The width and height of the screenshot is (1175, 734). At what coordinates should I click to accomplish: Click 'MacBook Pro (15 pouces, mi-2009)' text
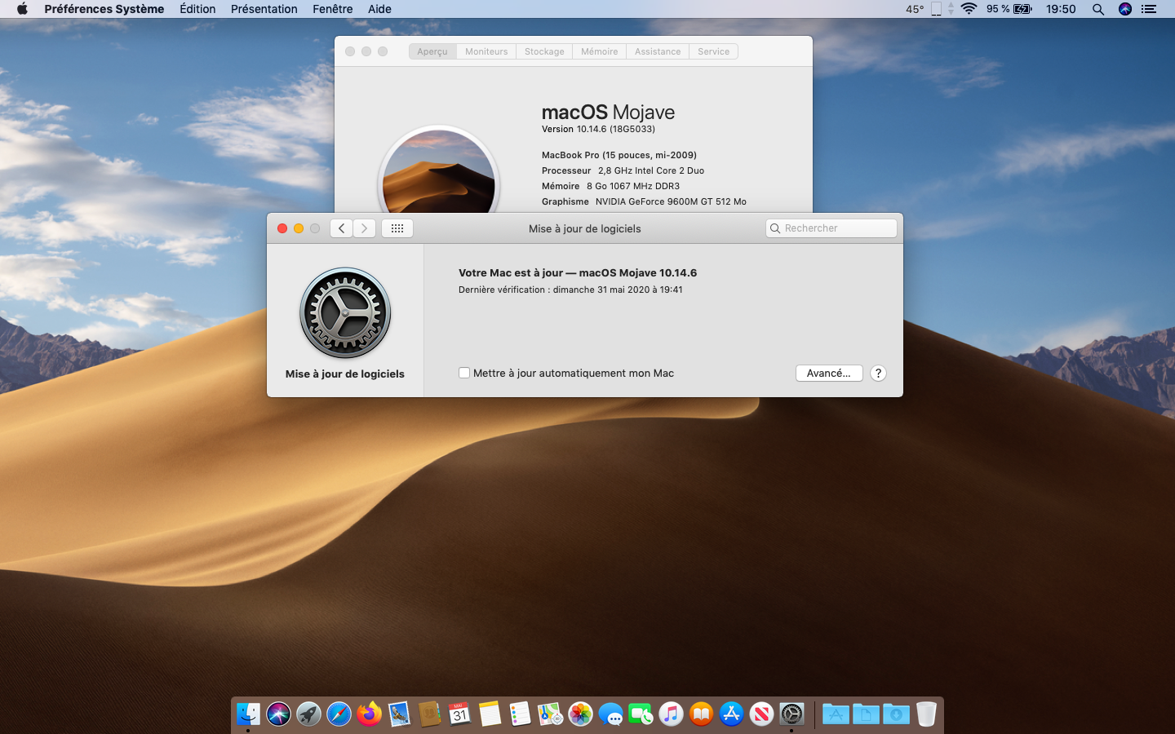(619, 155)
